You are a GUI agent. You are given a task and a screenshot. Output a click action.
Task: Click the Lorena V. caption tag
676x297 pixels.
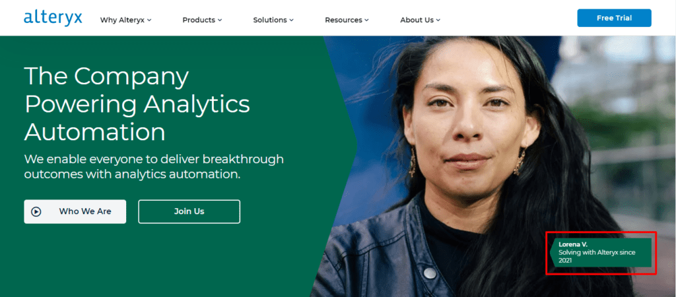pyautogui.click(x=601, y=253)
